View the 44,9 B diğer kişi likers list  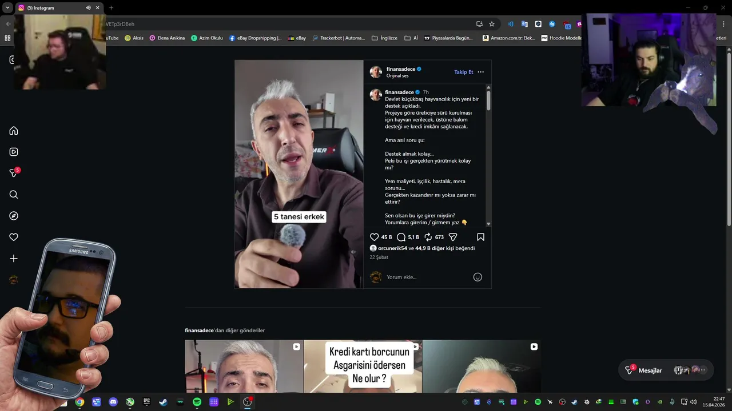435,248
